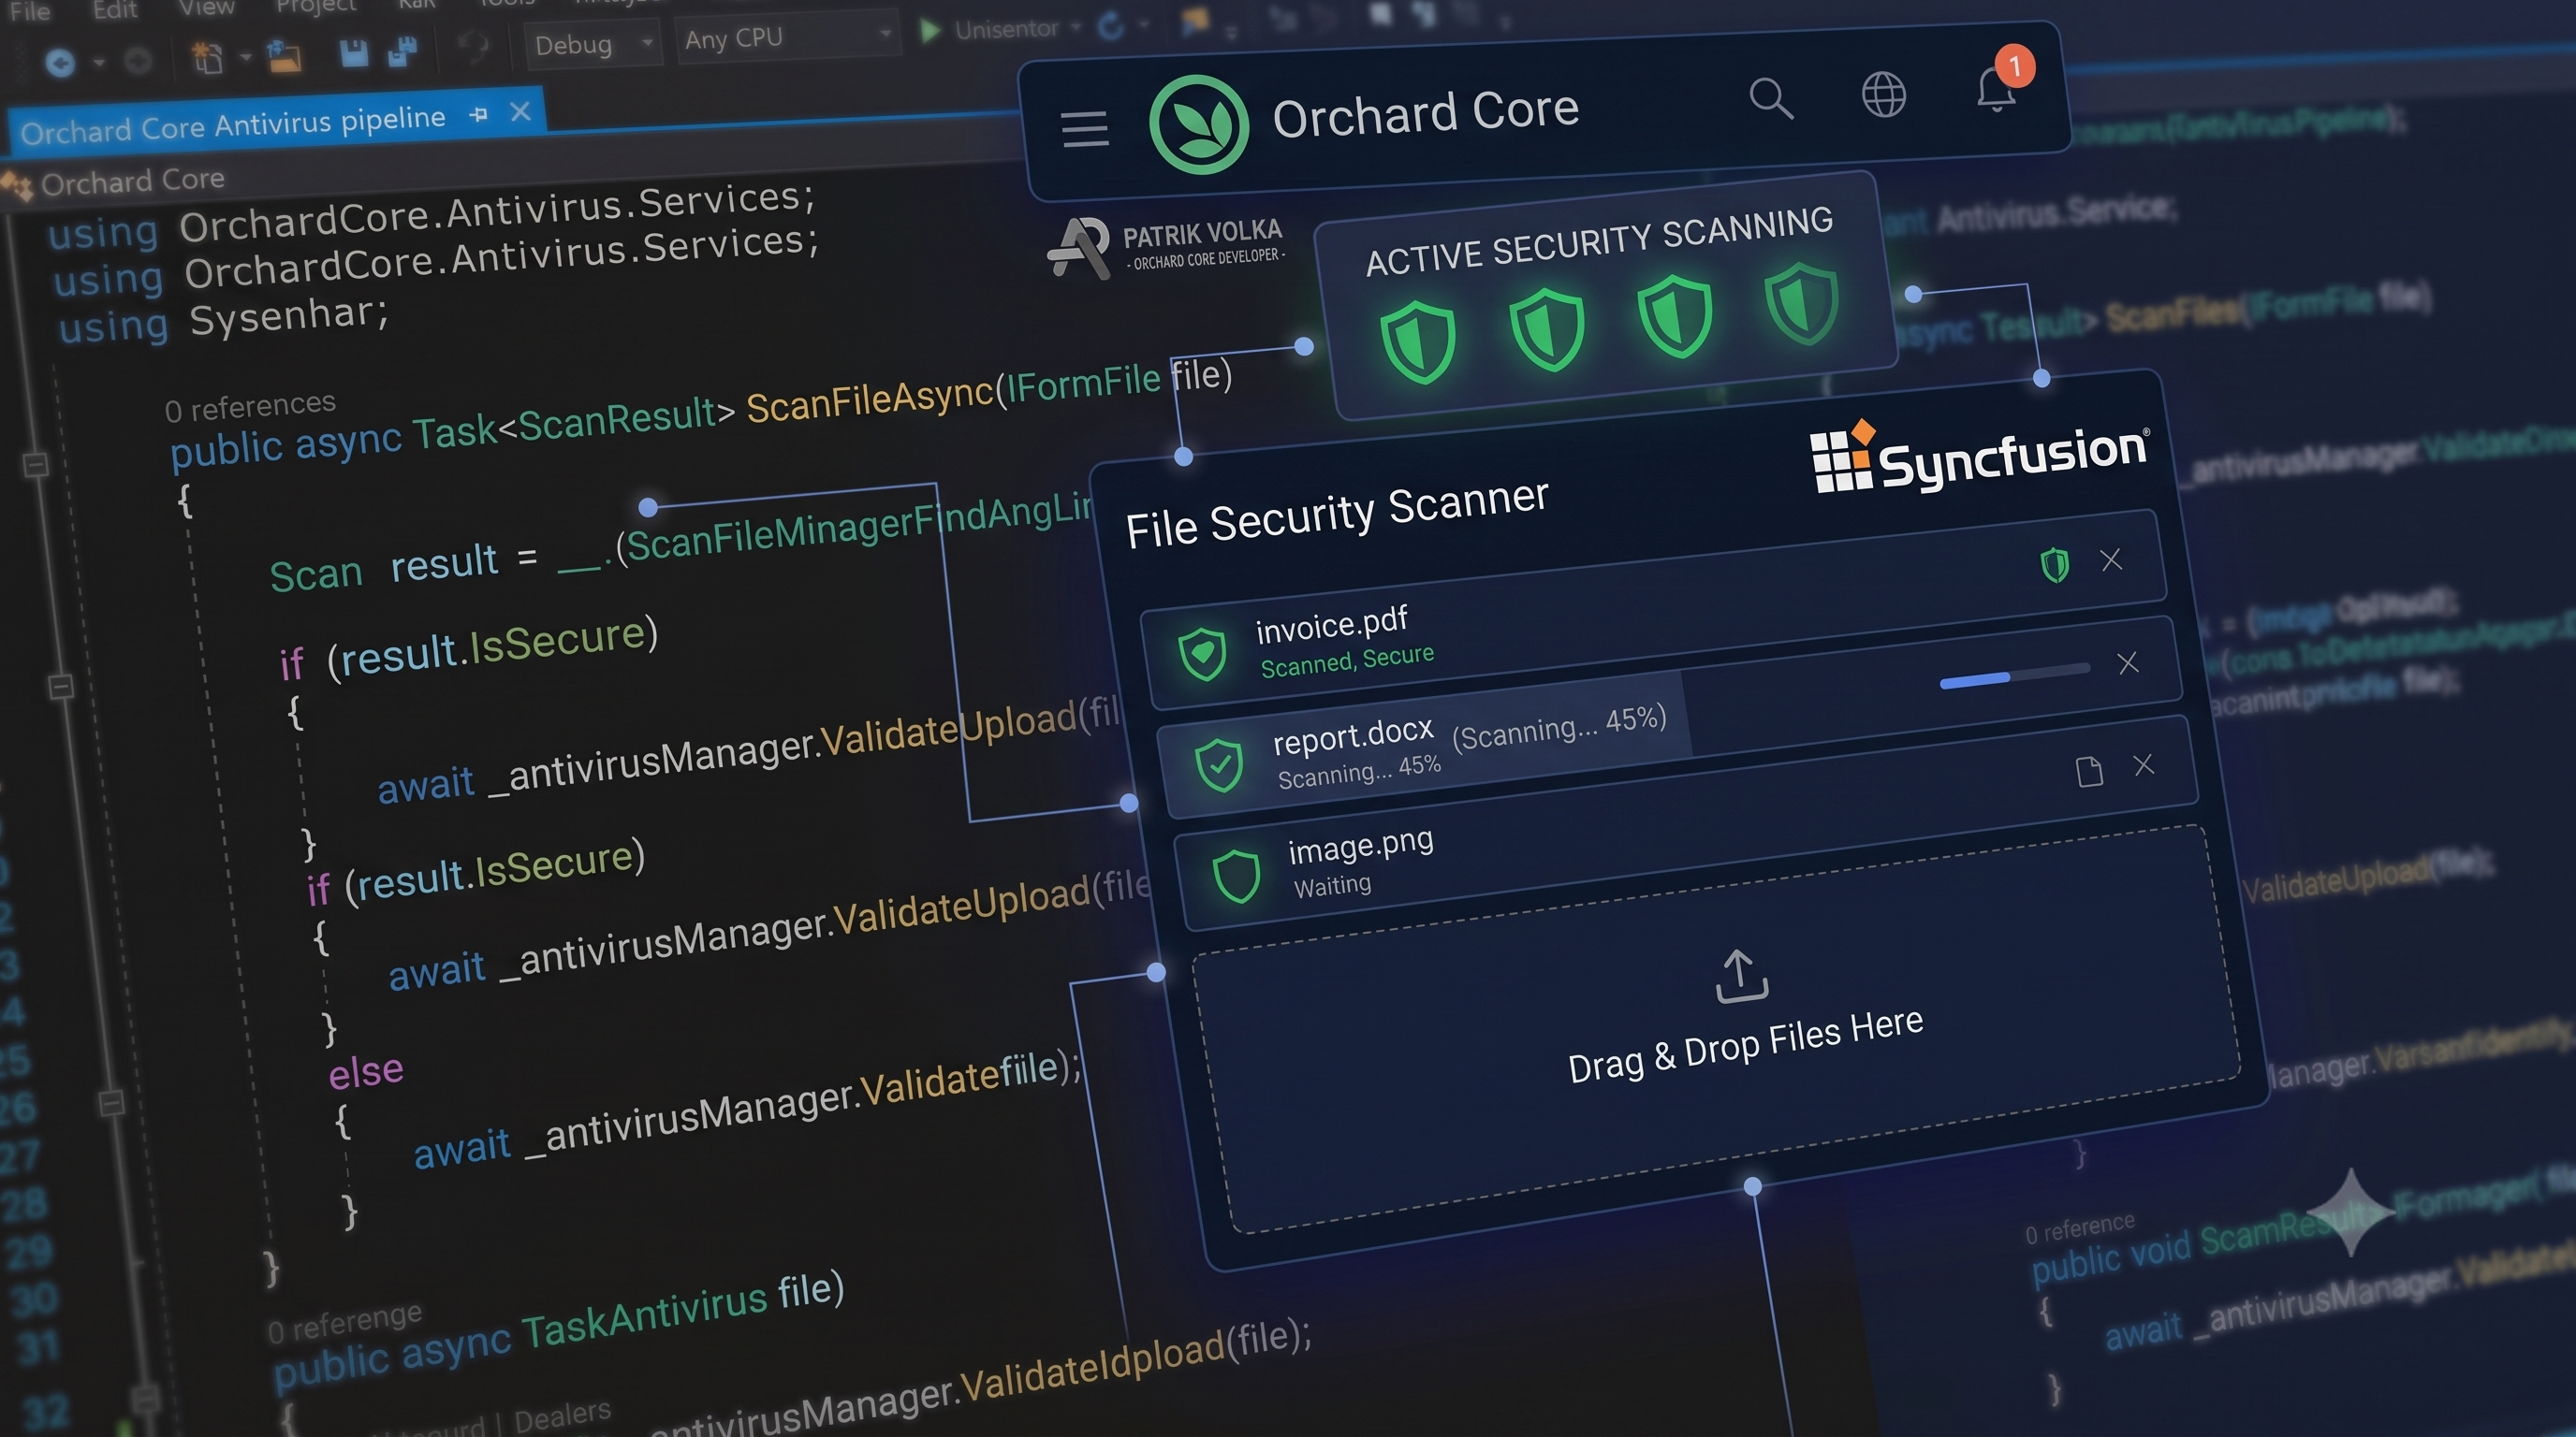The height and width of the screenshot is (1437, 2576).
Task: Open a file with the orange folder icon
Action: (284, 57)
